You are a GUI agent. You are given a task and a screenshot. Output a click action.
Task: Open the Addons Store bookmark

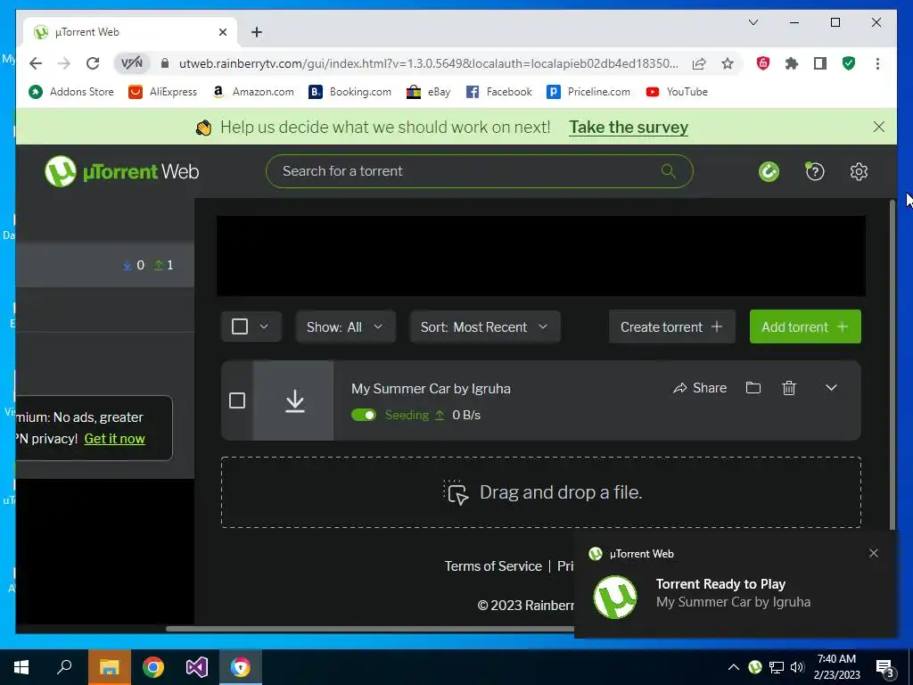point(71,92)
